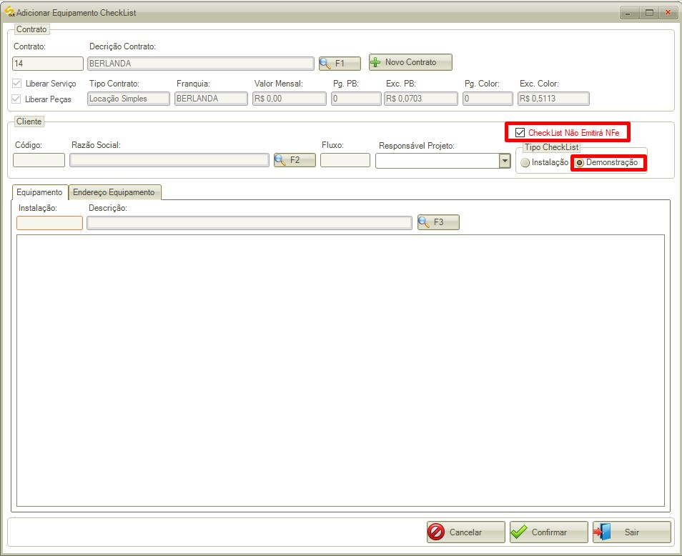The height and width of the screenshot is (556, 682).
Task: Click the Franquia field
Action: tap(211, 99)
